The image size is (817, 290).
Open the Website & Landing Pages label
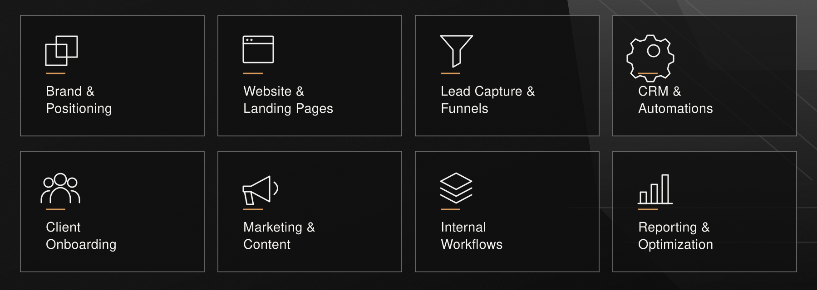[288, 100]
